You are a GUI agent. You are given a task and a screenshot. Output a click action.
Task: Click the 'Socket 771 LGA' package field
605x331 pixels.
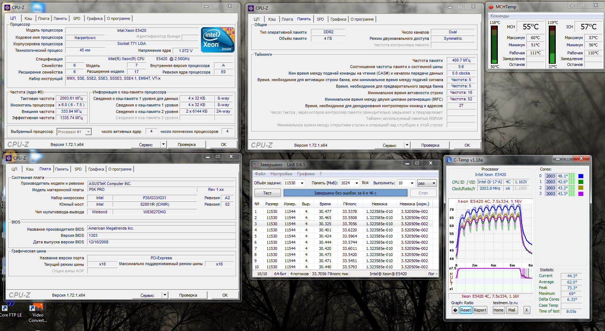click(131, 44)
